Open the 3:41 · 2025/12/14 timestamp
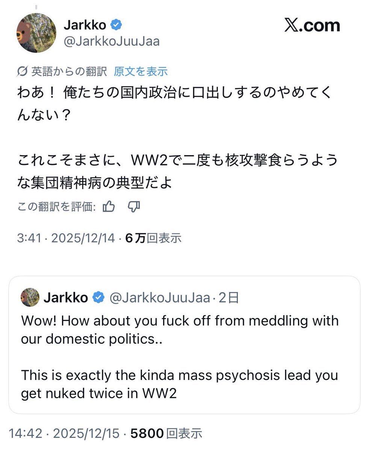 (x=66, y=238)
